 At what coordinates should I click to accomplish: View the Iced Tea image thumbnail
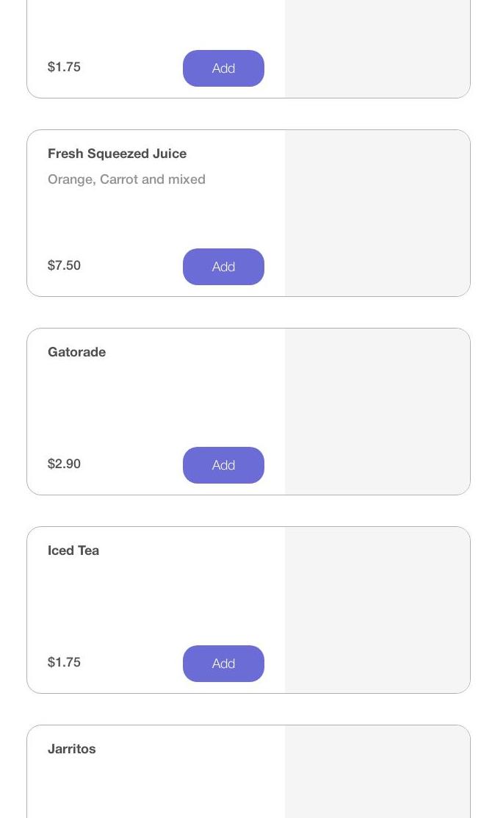coord(377,610)
